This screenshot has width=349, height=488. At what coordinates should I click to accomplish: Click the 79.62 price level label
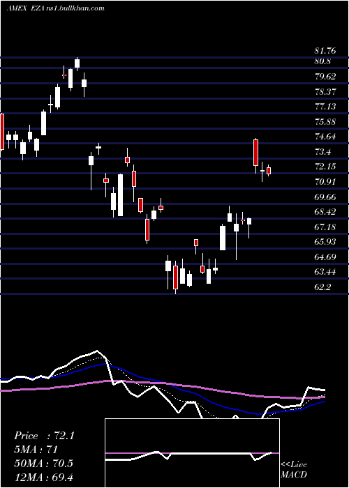click(326, 77)
